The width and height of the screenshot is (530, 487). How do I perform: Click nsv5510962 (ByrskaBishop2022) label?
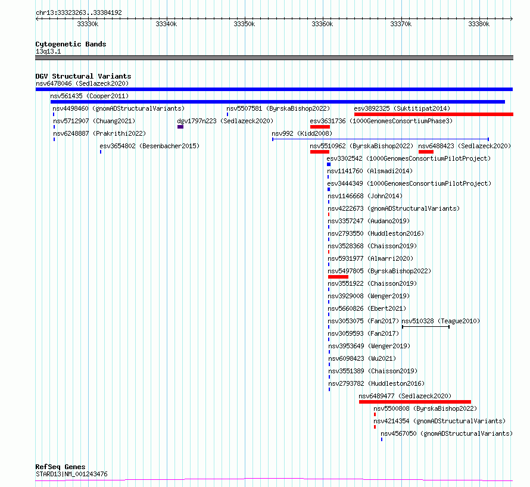361,146
